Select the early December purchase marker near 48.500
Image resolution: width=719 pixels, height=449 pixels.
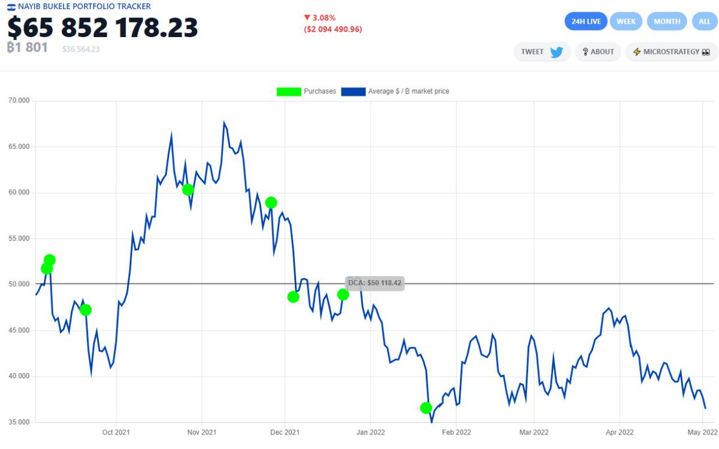[x=293, y=296]
